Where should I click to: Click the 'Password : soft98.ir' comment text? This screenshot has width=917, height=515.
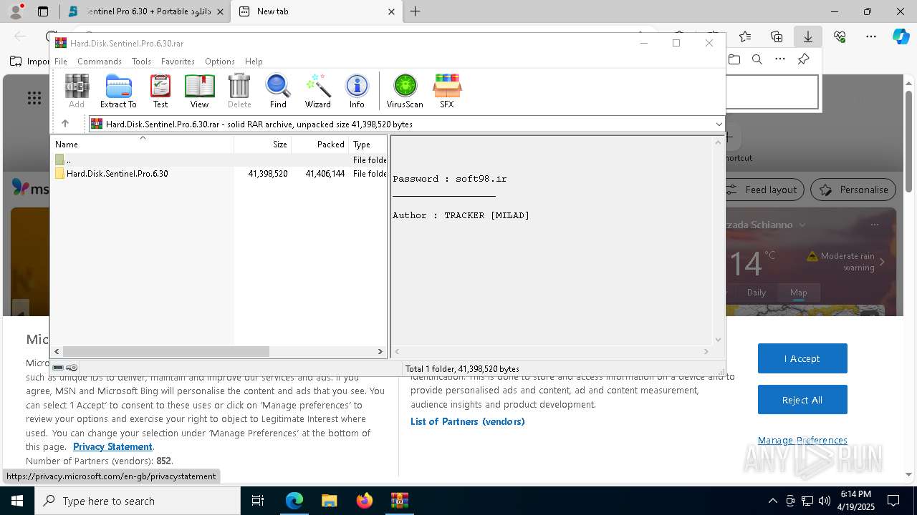click(x=449, y=179)
